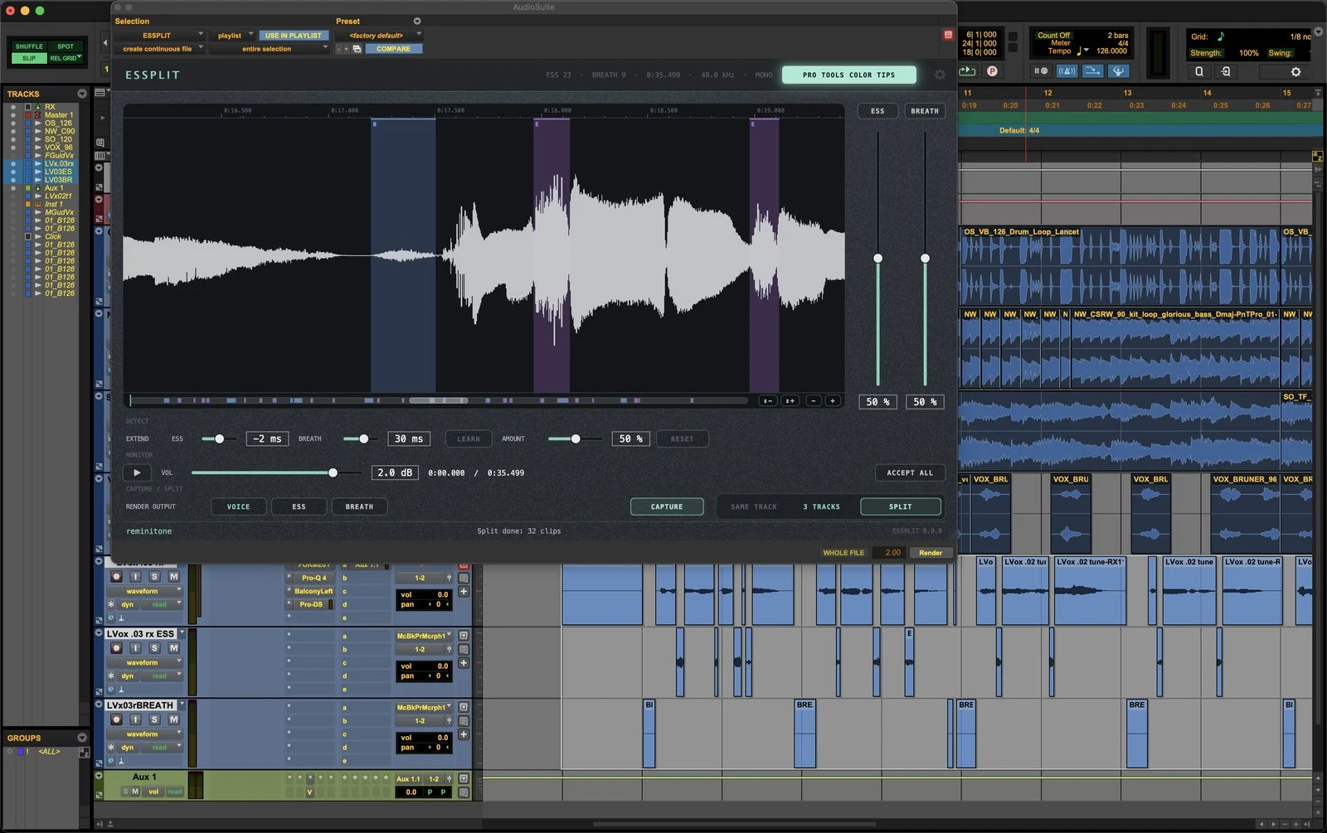The height and width of the screenshot is (833, 1327).
Task: Open the McBkPrMcrph1 input dropdown on LVx03rBREATH
Action: [x=424, y=707]
